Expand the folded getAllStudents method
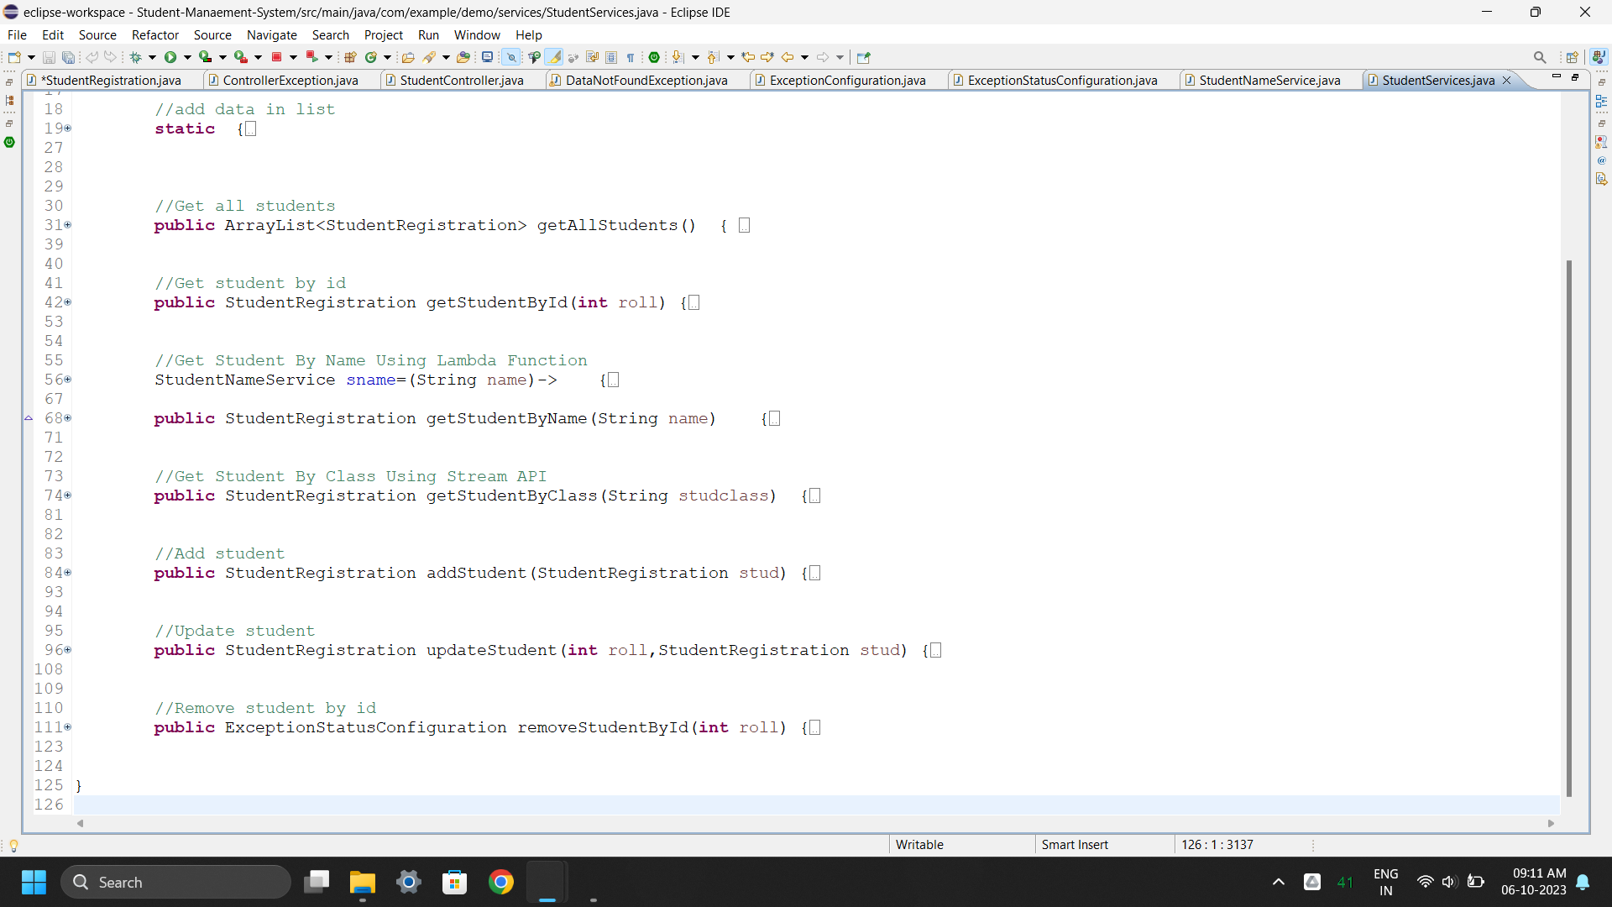The image size is (1612, 907). (67, 225)
